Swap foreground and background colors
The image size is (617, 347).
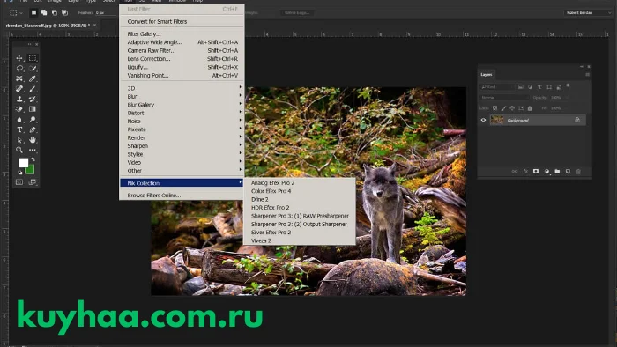coord(33,159)
